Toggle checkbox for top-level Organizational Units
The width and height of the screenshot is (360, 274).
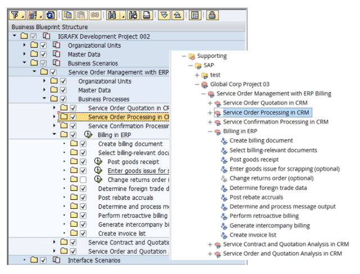point(43,45)
